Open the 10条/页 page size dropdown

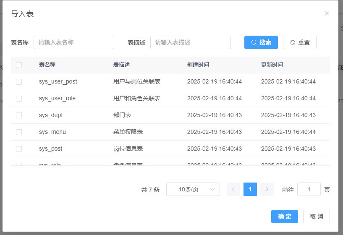pos(193,189)
